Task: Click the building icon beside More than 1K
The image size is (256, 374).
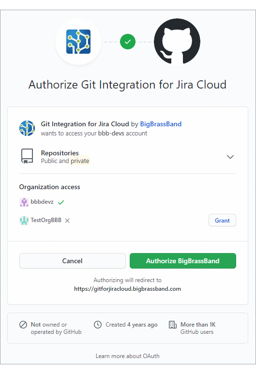Action: pyautogui.click(x=172, y=325)
